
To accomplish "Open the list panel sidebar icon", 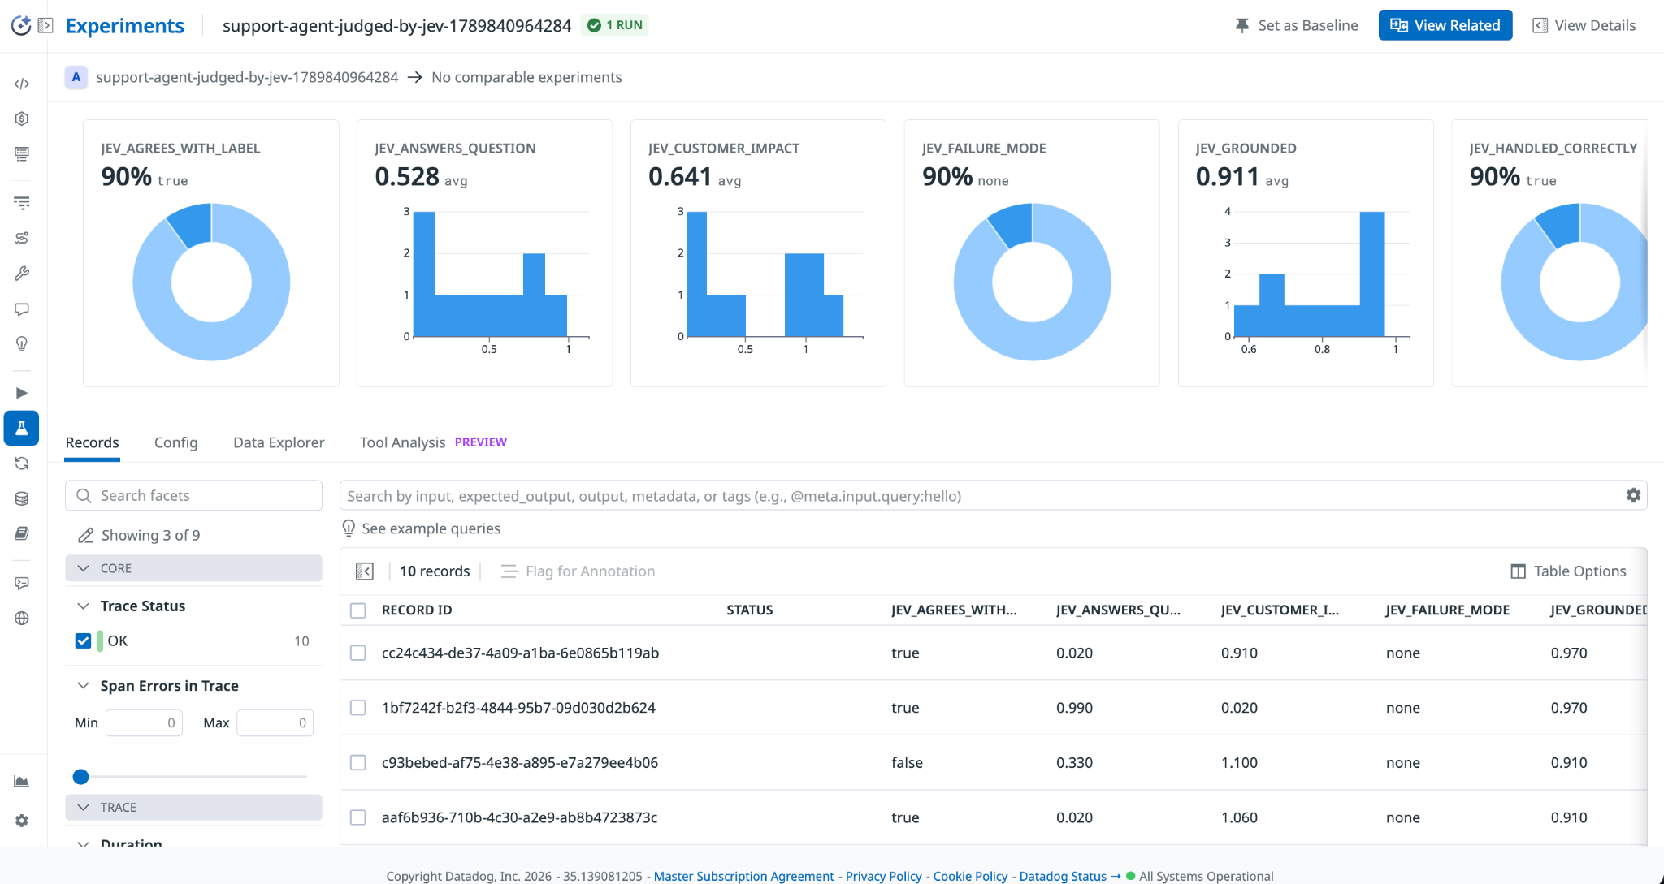I will click(x=22, y=153).
